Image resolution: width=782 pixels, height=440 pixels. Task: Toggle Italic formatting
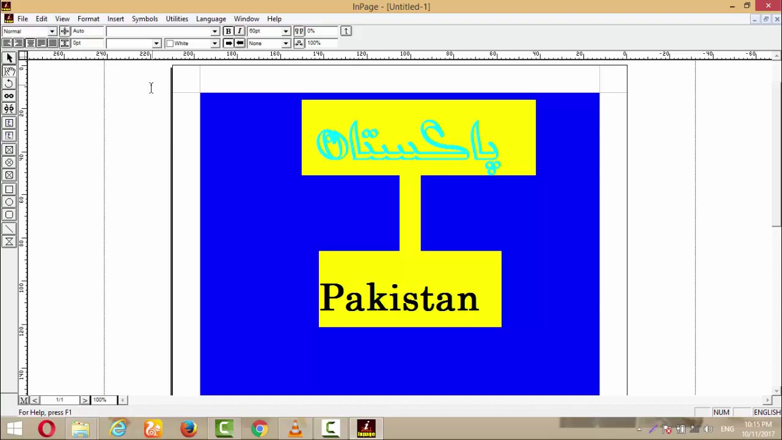[239, 31]
